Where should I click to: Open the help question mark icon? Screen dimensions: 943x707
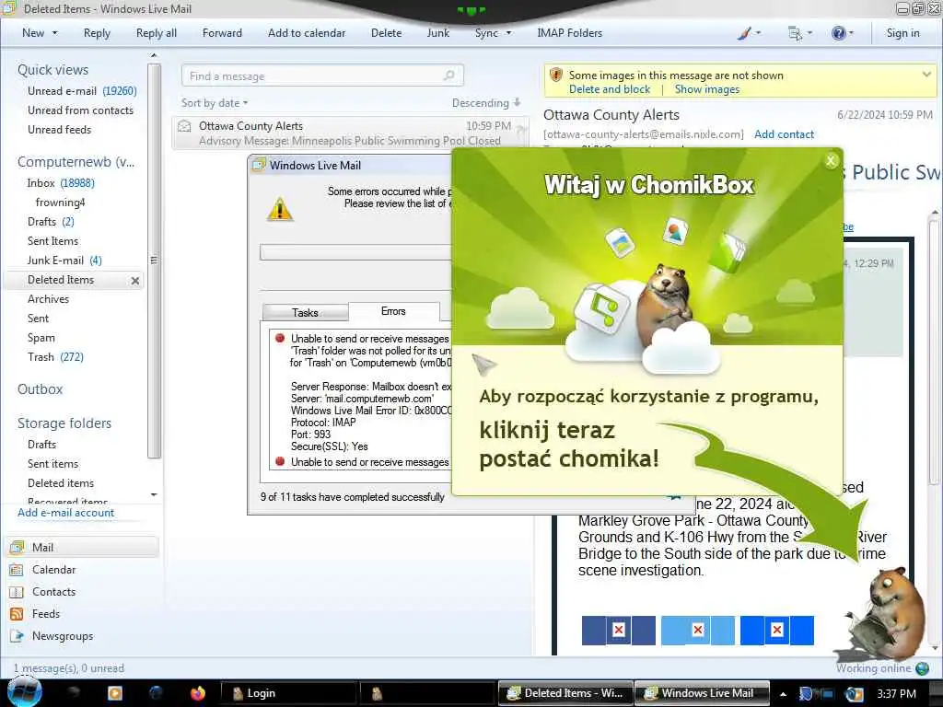838,33
